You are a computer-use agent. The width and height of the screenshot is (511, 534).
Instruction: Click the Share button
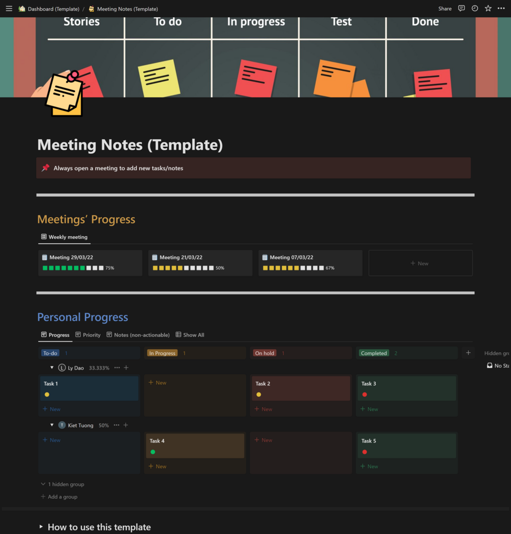click(x=444, y=8)
